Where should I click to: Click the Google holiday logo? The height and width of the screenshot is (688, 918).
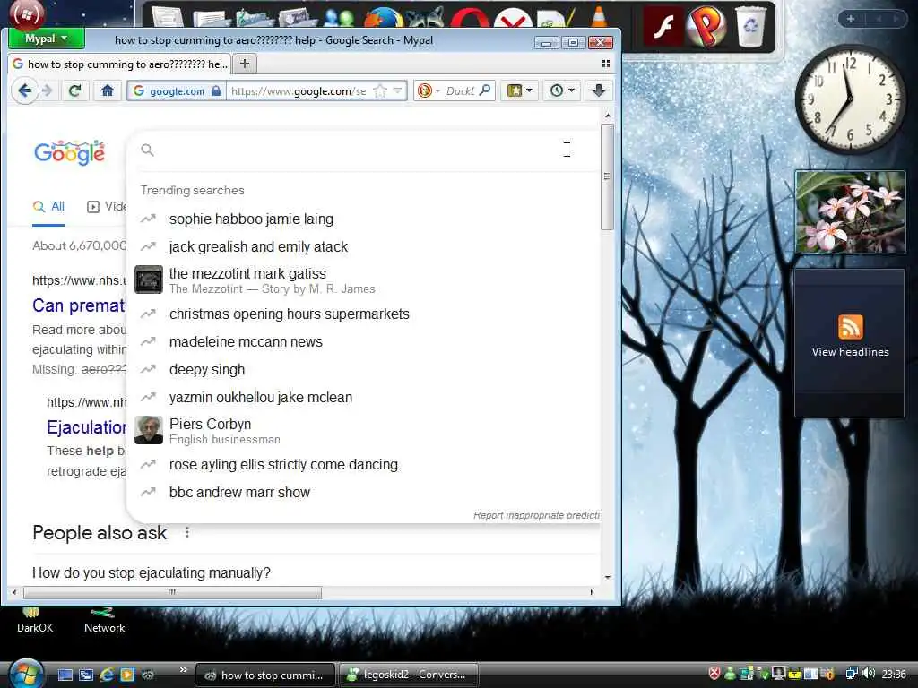pos(70,153)
